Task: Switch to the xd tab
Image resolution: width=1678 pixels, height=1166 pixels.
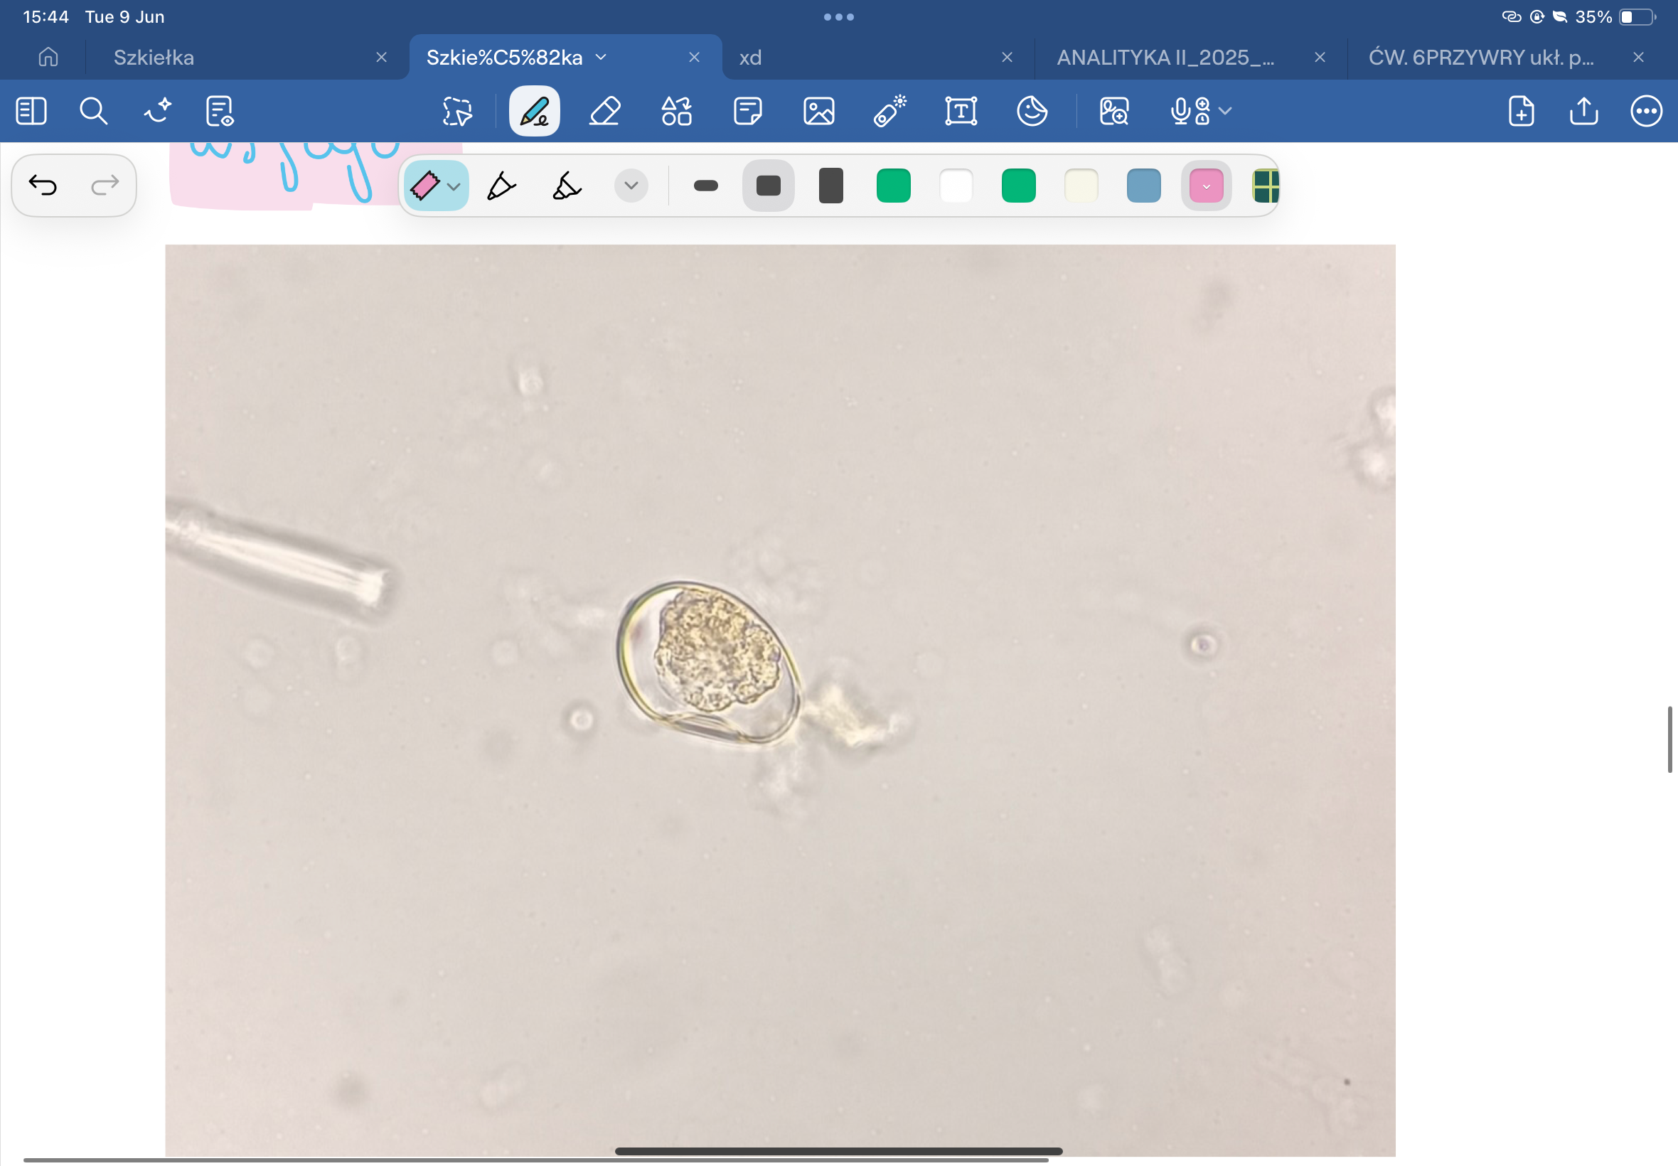Action: 749,57
